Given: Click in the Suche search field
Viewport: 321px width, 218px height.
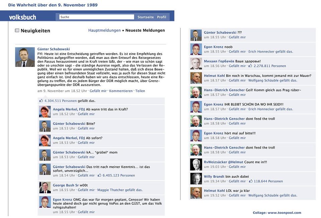Looking at the screenshot, I should 97,17.
